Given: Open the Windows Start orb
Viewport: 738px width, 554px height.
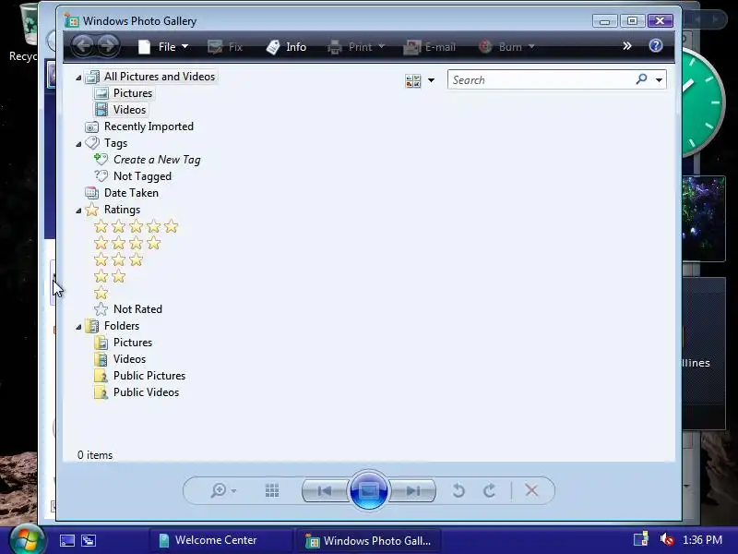Looking at the screenshot, I should pos(27,539).
